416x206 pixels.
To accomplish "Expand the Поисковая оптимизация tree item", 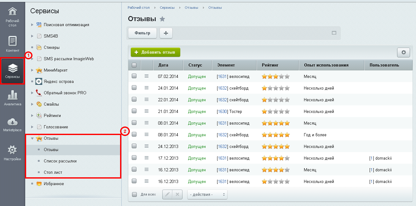I will 32,25.
